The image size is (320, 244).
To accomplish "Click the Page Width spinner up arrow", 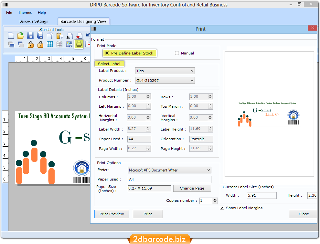I will pyautogui.click(x=148, y=147).
